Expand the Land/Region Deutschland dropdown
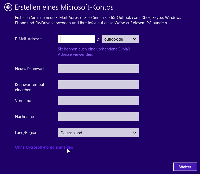 point(98,133)
